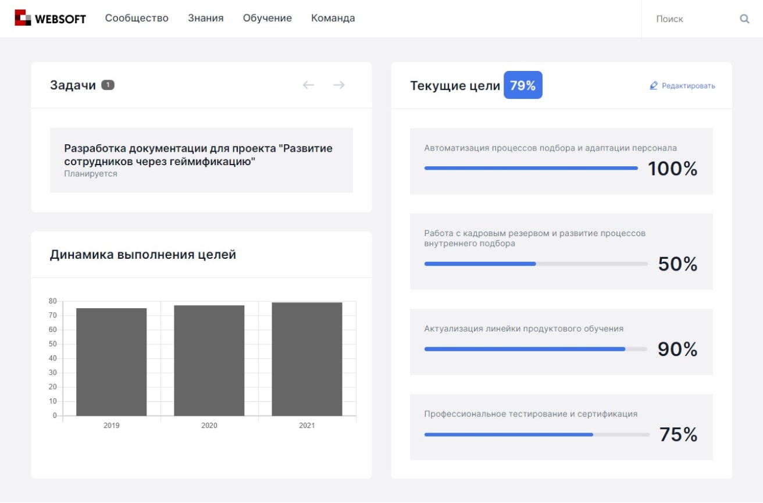Click Актуализация линейки продуктового обучения title
Screen dimensions: 763x503
(524, 329)
